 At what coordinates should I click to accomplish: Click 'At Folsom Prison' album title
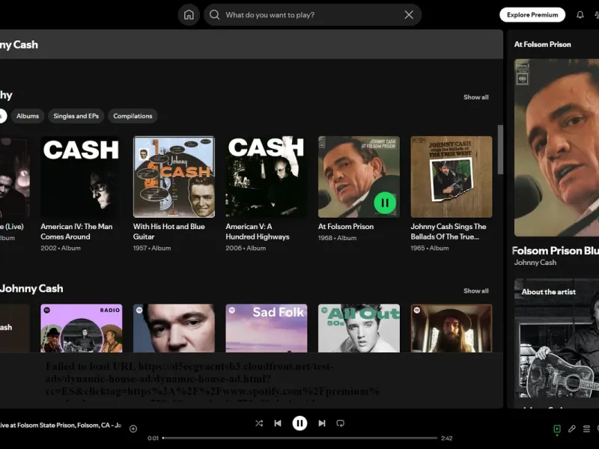pos(346,227)
